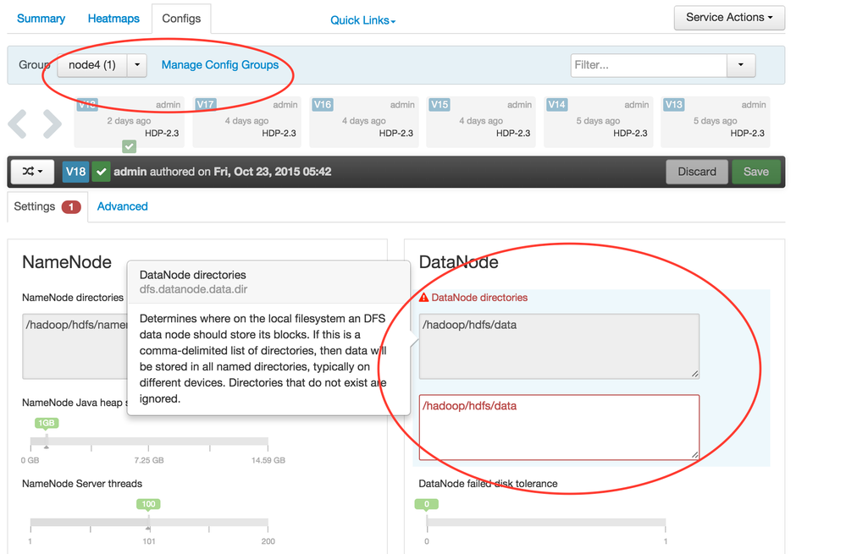
Task: Click the 1GB heap size value label
Action: [47, 423]
